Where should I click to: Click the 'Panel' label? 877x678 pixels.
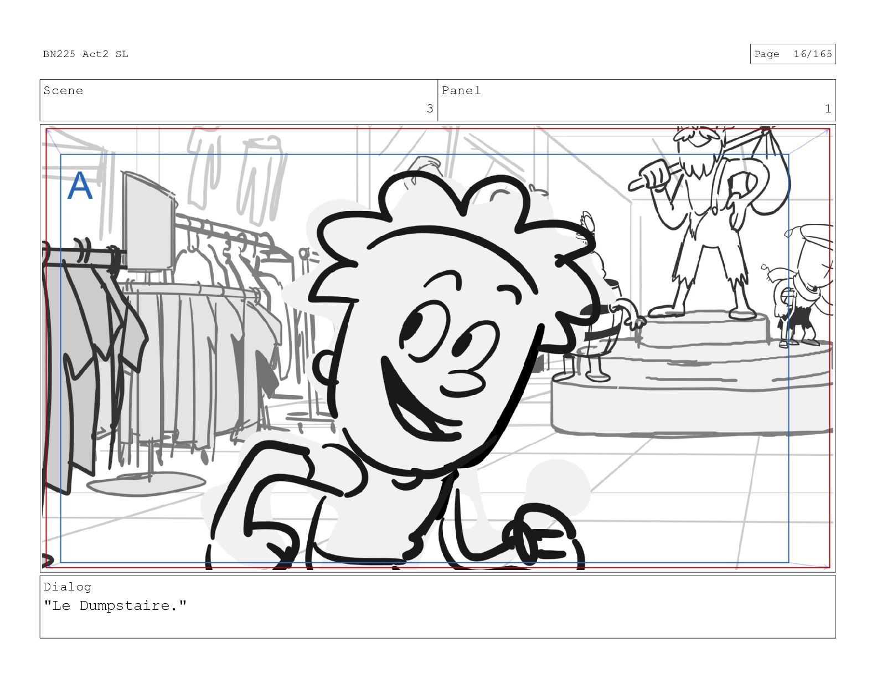[461, 90]
